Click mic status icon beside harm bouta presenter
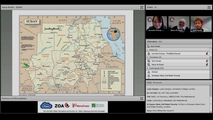Image resolution: width=213 pixels, height=120 pixels. pos(207,61)
